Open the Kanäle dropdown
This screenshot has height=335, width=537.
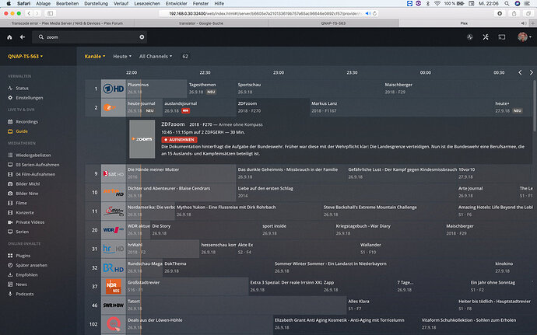tap(95, 57)
